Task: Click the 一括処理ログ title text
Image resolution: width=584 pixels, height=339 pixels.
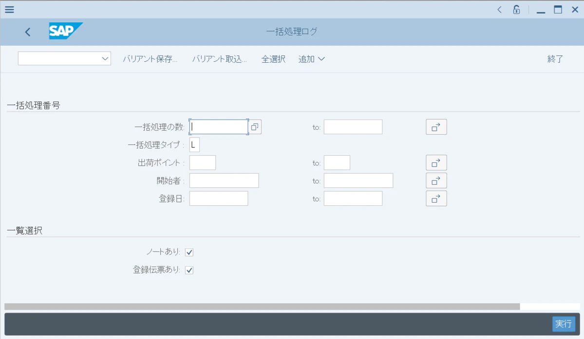Action: pyautogui.click(x=292, y=32)
